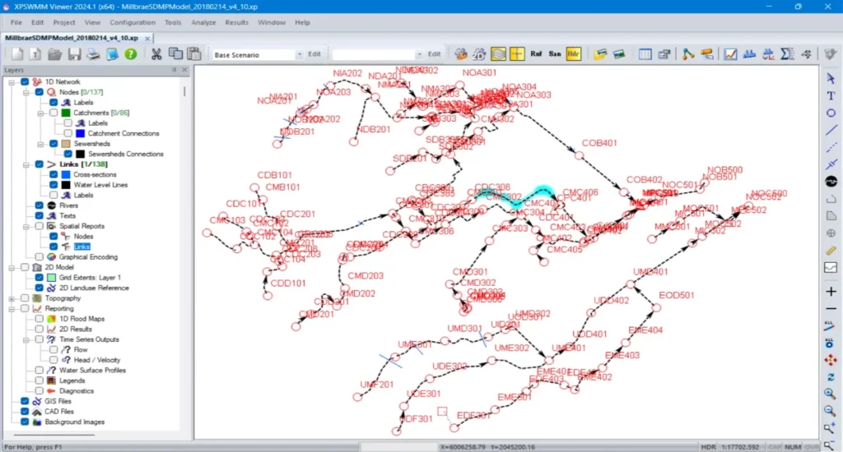This screenshot has width=843, height=452.
Task: Click the minus icon in right toolbar
Action: (831, 309)
